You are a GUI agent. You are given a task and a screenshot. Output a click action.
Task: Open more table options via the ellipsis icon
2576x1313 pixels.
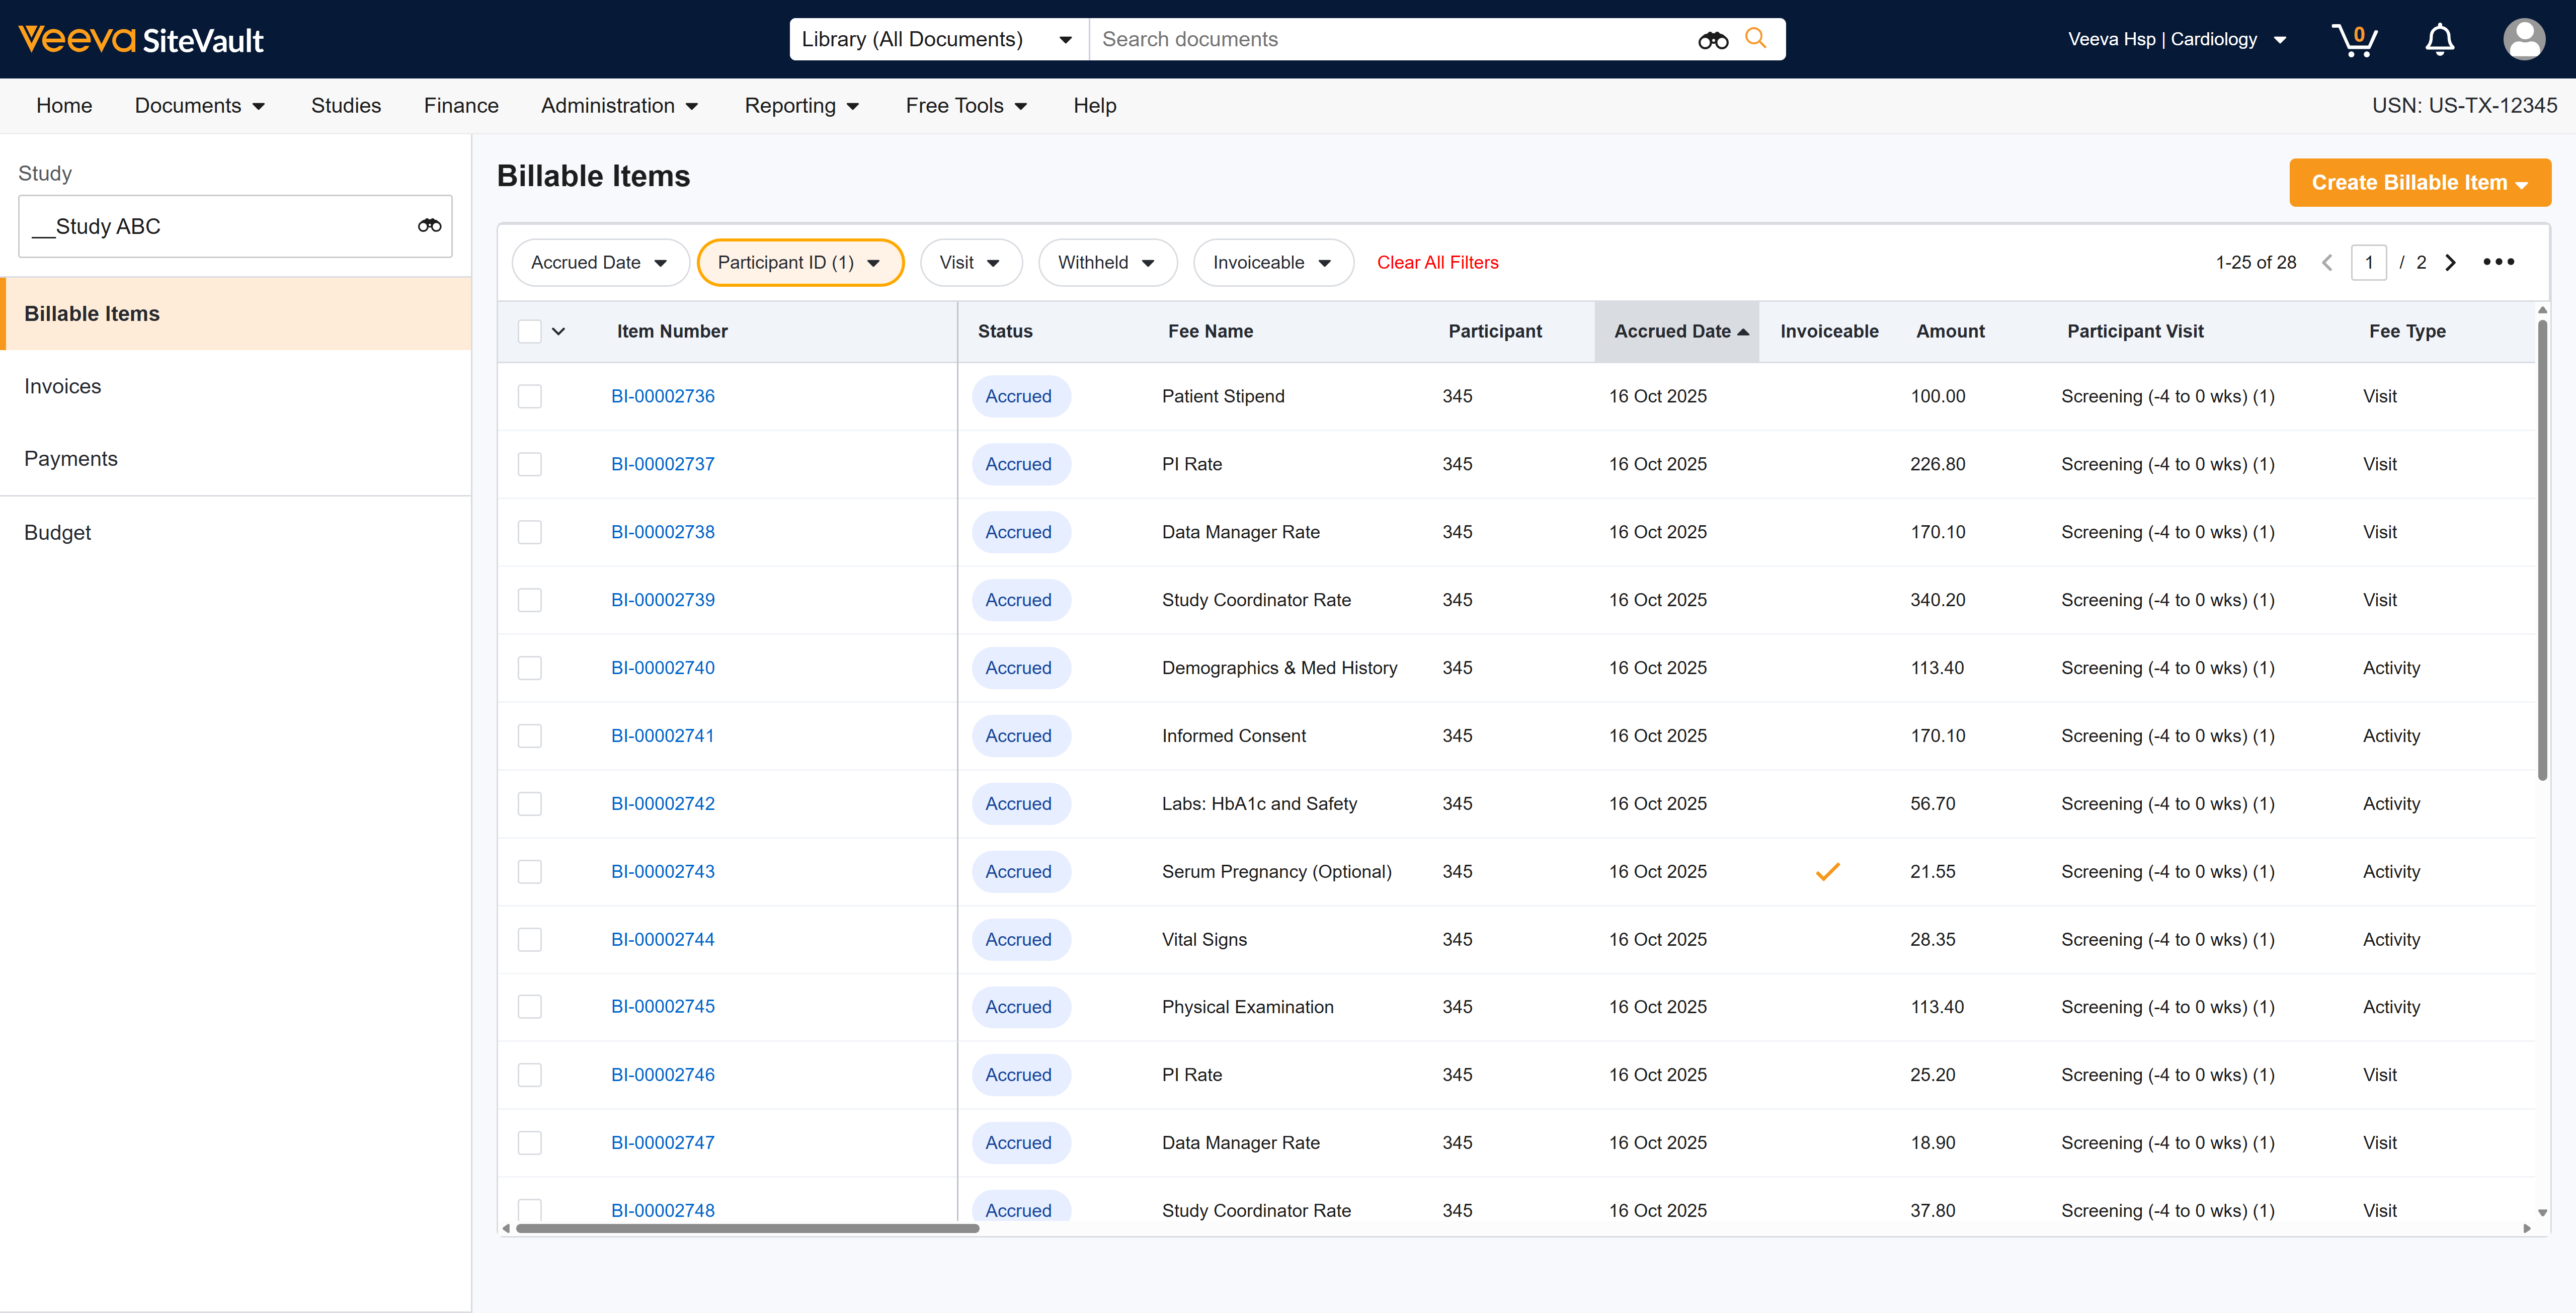2499,262
